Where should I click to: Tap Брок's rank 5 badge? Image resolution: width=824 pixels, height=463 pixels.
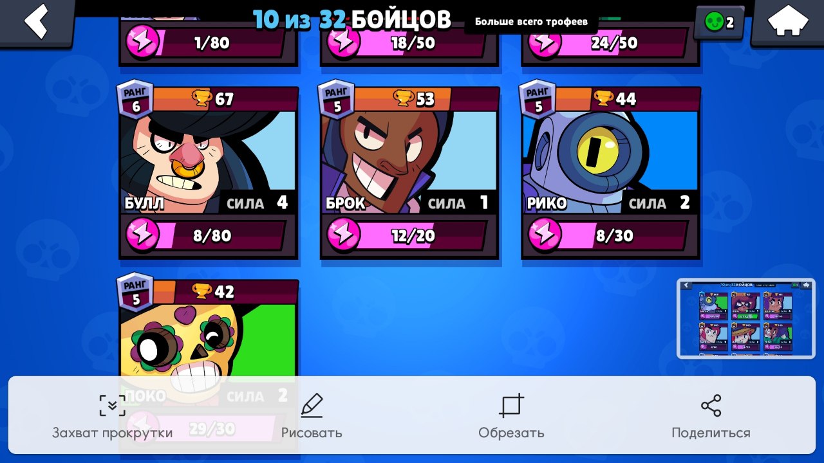[337, 100]
